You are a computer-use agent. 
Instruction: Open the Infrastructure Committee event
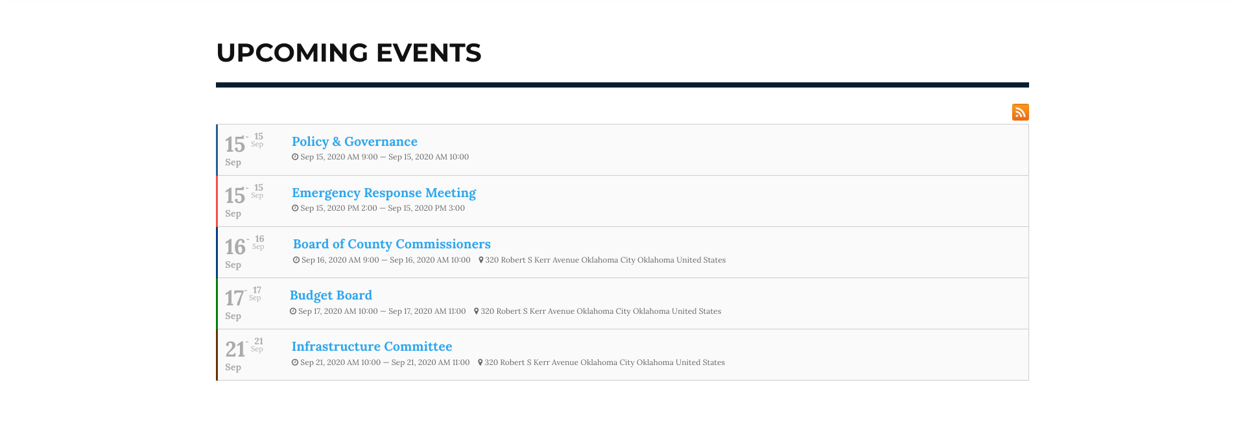[372, 346]
